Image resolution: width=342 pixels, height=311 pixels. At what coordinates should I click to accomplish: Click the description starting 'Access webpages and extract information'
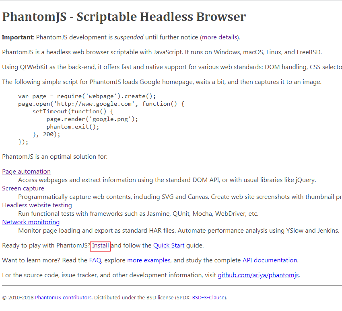(x=167, y=180)
